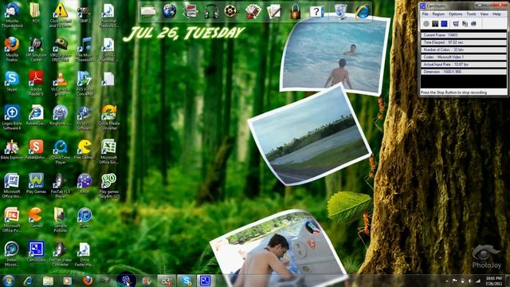The width and height of the screenshot is (510, 287).
Task: Open Adobe Reader 9 shortcut
Action: (x=36, y=83)
